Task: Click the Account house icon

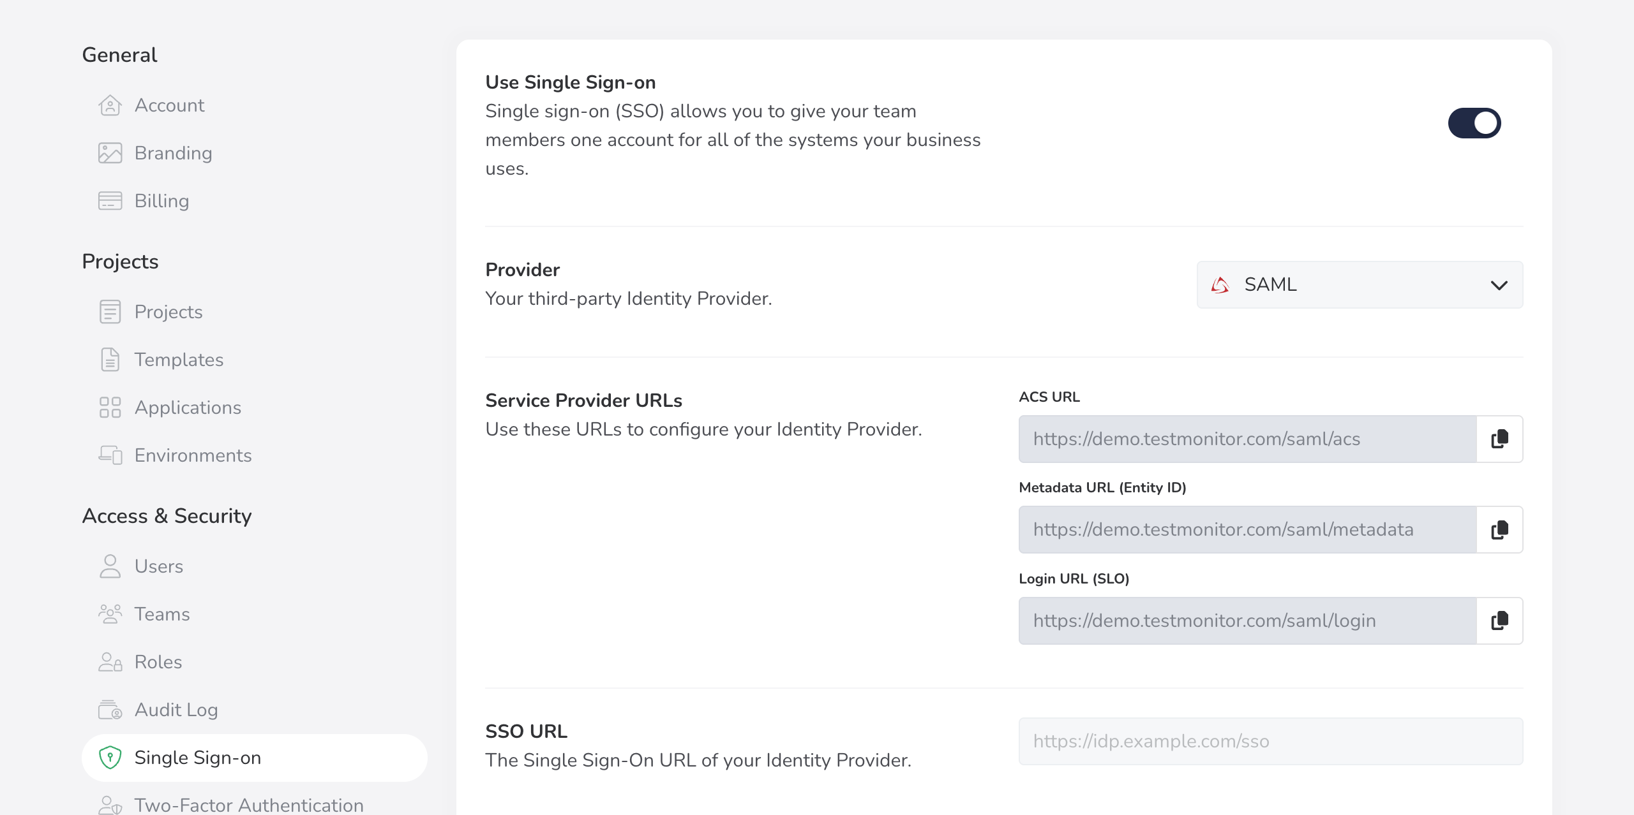Action: coord(110,105)
